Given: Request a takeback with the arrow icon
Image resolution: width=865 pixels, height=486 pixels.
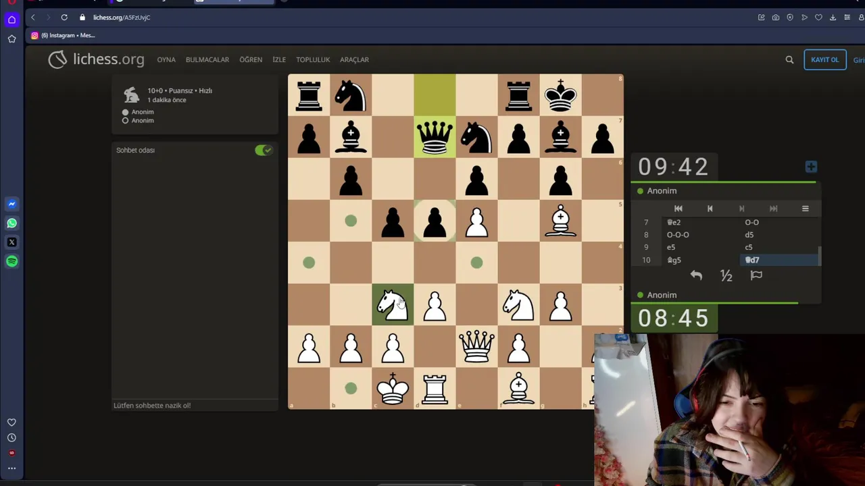Looking at the screenshot, I should pos(696,275).
